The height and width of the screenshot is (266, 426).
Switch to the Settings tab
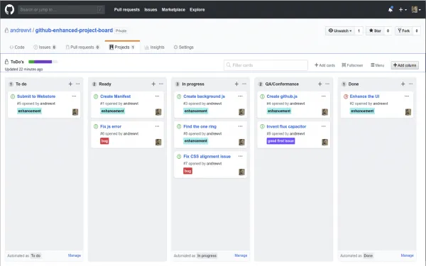(184, 48)
